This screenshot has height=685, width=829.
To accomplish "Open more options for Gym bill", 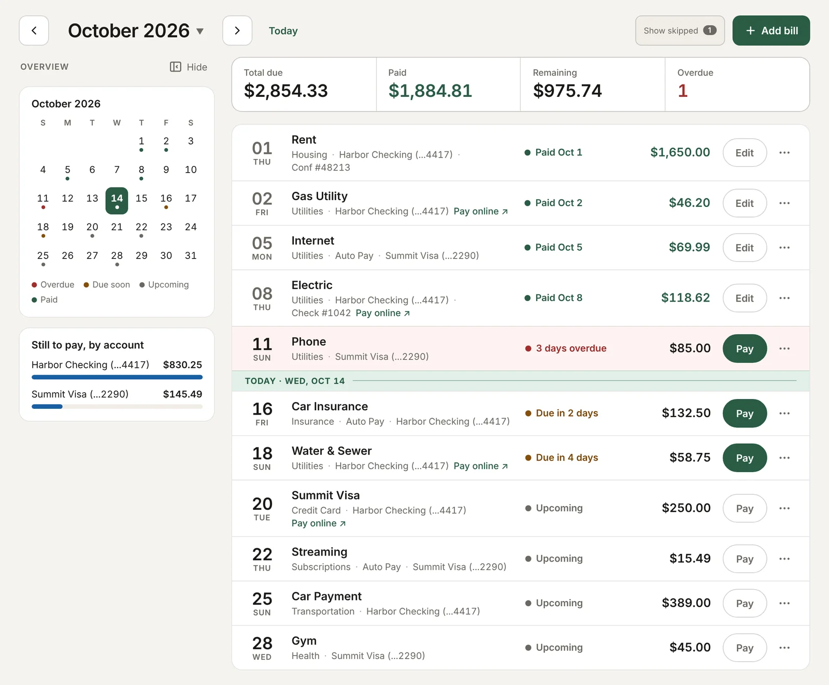I will click(784, 648).
